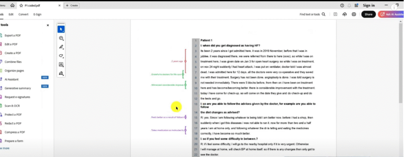
Task: Select the arrow selection tool
Action: [61, 29]
